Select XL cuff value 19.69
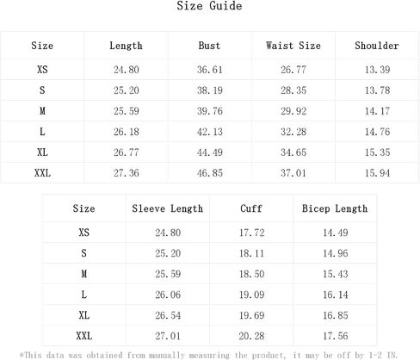This screenshot has width=420, height=360. pyautogui.click(x=252, y=315)
